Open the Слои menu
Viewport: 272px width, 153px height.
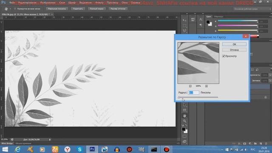coord(62,3)
